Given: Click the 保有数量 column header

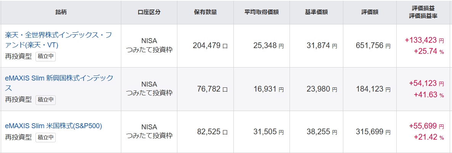Looking at the screenshot, I should click(205, 12).
